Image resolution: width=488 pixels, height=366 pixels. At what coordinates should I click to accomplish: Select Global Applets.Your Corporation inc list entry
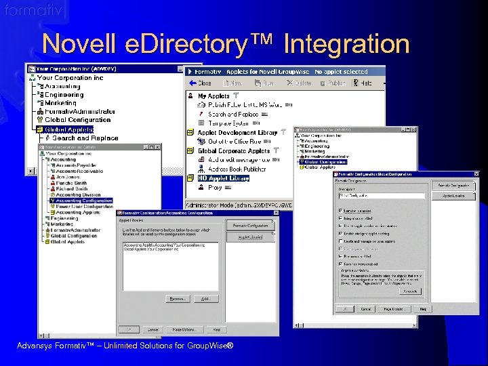(151, 249)
